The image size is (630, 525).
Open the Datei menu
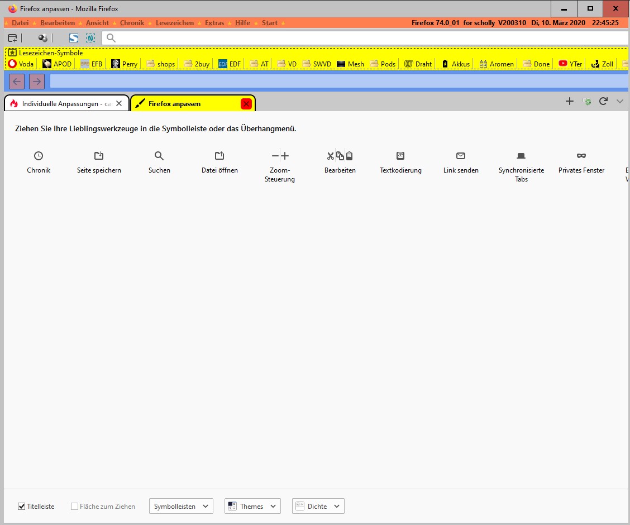pos(20,23)
